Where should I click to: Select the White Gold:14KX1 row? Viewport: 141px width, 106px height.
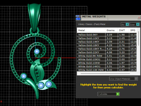[x=107, y=67]
